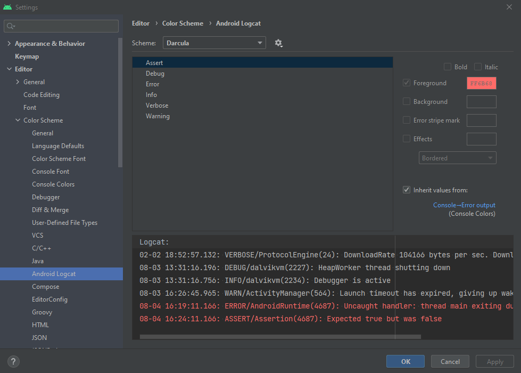Close the Settings dialog window
Image resolution: width=521 pixels, height=373 pixels.
click(x=509, y=7)
